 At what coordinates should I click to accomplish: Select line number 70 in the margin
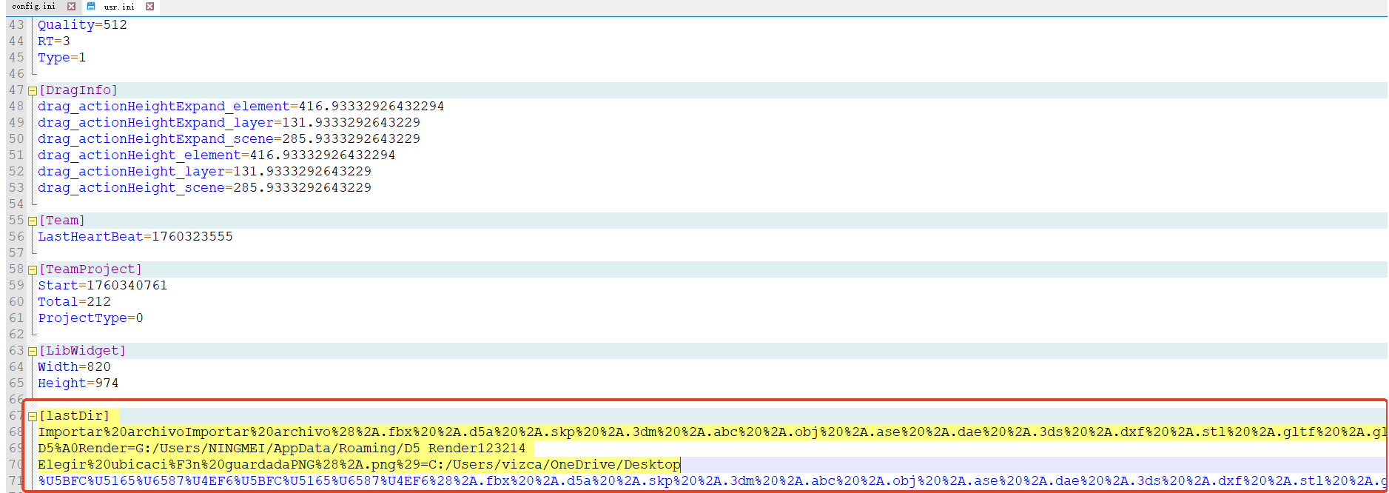16,465
